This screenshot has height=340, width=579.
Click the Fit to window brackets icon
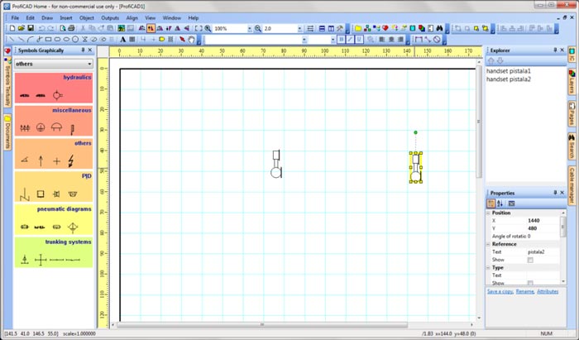[x=199, y=28]
